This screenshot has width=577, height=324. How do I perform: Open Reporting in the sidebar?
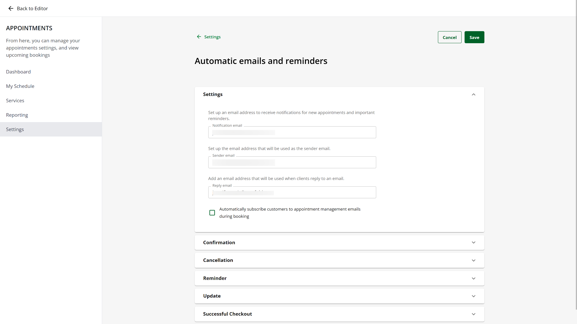click(17, 115)
